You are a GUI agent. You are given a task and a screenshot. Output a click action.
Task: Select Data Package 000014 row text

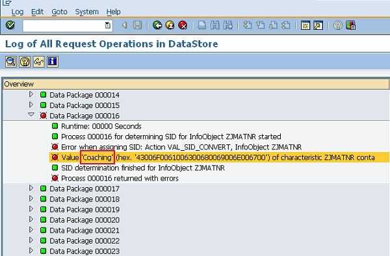pos(84,95)
